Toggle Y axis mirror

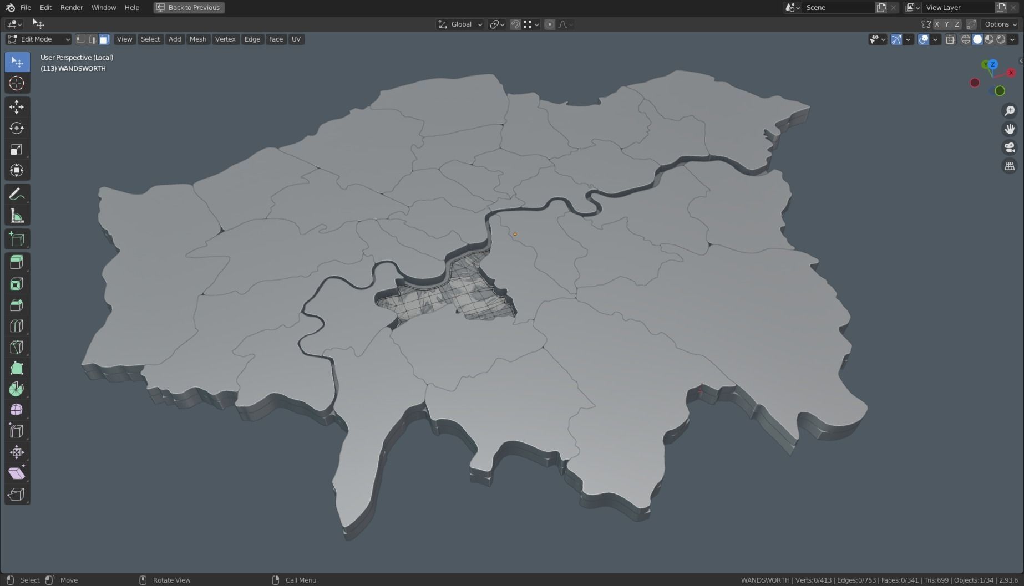947,24
